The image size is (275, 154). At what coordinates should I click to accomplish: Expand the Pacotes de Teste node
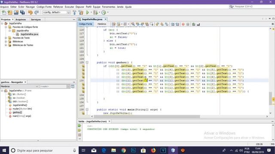pyautogui.click(x=6, y=38)
